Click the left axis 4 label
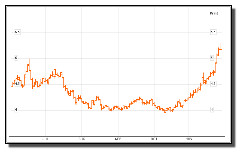237x149 pixels. [16, 110]
